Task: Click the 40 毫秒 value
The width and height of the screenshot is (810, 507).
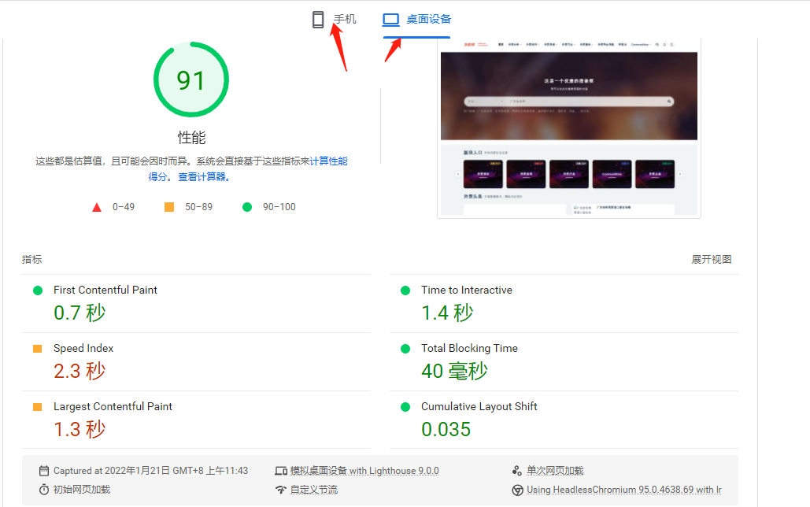Action: pyautogui.click(x=455, y=371)
